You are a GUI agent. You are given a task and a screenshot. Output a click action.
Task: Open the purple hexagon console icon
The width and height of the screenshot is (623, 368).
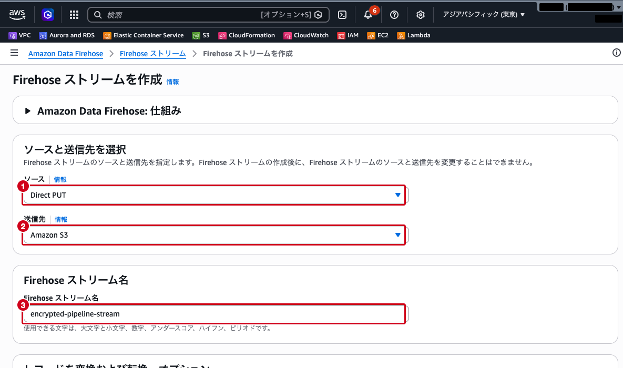[x=48, y=15]
